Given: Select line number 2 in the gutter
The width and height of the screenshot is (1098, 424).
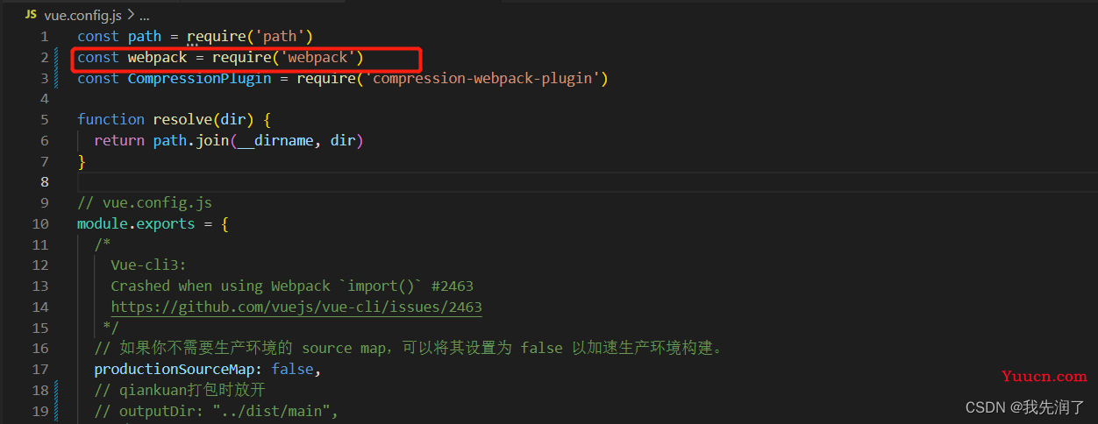Looking at the screenshot, I should (x=44, y=57).
